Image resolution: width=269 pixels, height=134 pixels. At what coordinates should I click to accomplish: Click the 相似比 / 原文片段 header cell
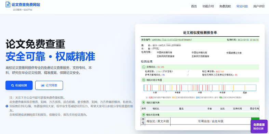tap(158, 121)
